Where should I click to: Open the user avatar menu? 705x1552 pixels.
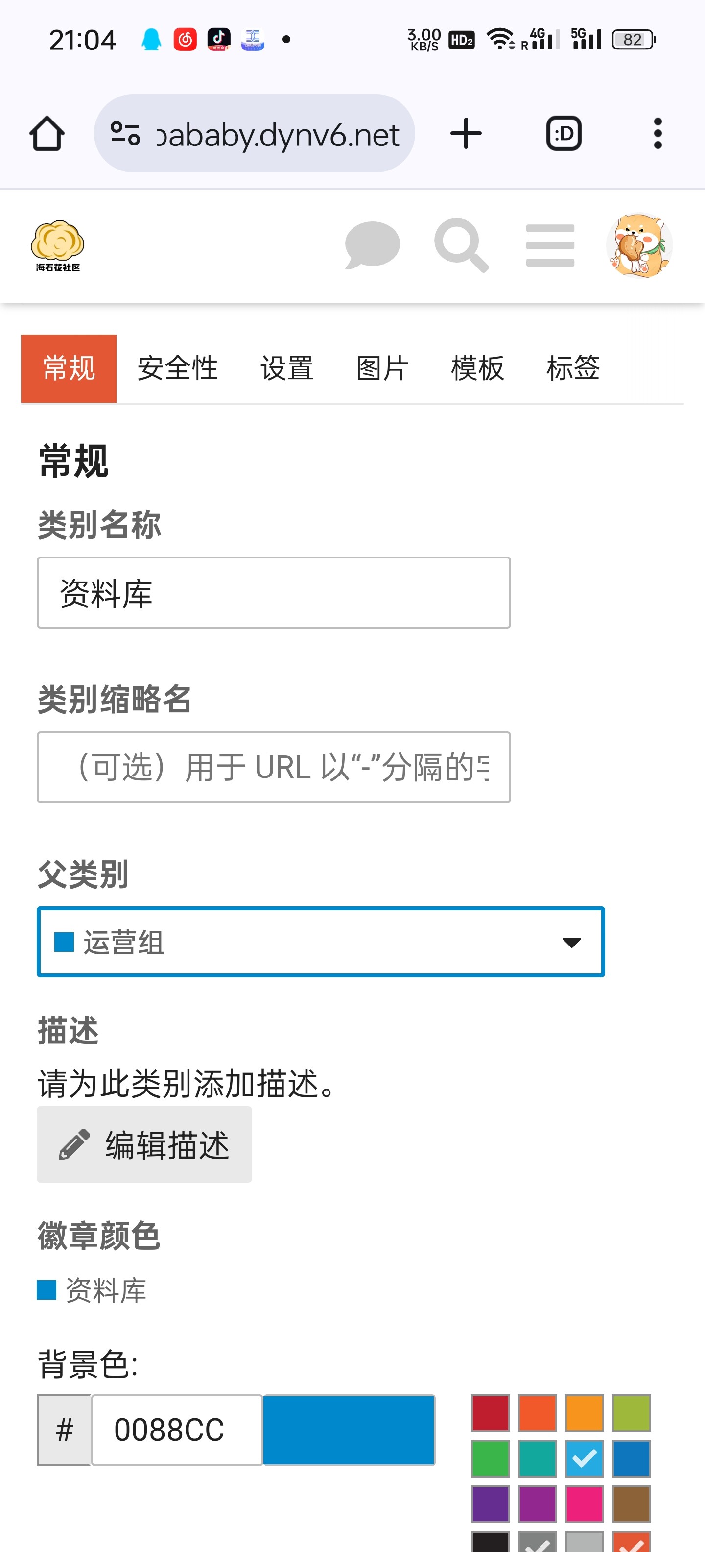[x=639, y=245]
